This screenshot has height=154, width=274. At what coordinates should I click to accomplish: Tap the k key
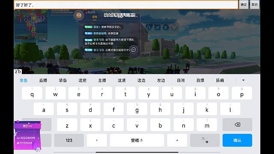[207, 109]
